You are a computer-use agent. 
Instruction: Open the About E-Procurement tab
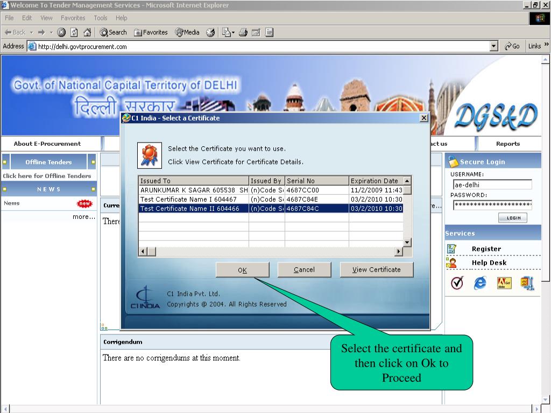pyautogui.click(x=47, y=144)
